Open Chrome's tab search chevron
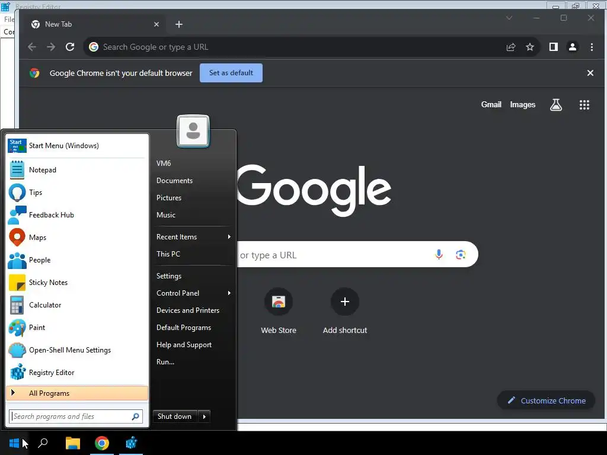The image size is (607, 455). pyautogui.click(x=509, y=18)
